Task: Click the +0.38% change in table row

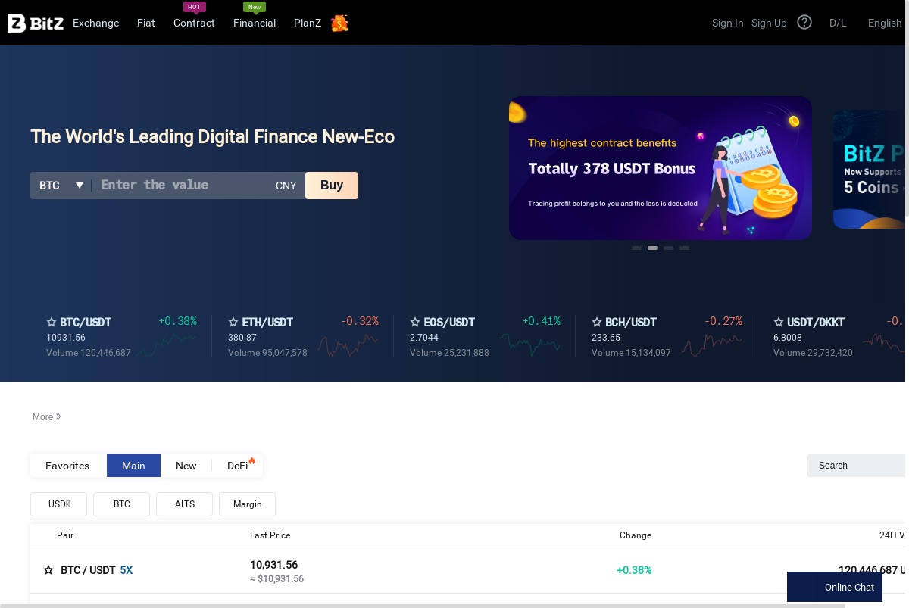Action: [634, 570]
